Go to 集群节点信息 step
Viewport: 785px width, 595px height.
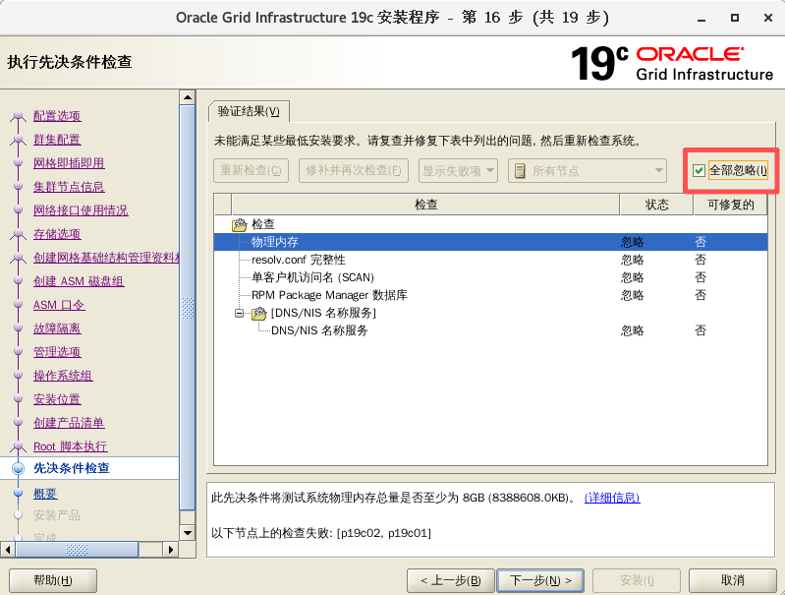click(x=69, y=187)
